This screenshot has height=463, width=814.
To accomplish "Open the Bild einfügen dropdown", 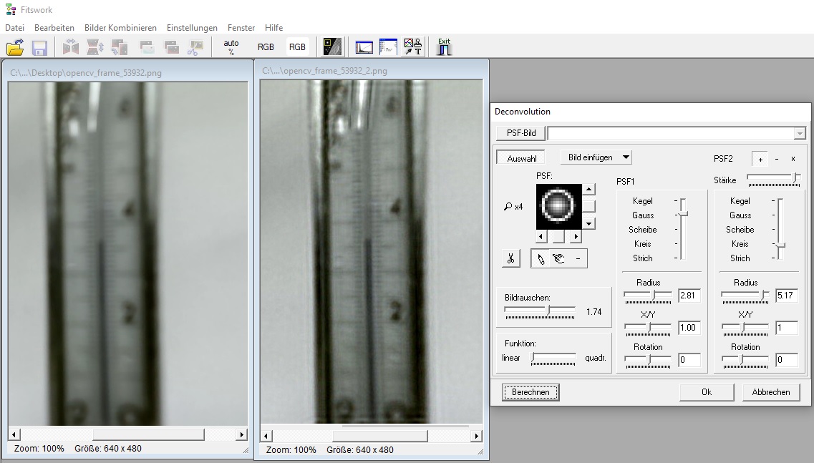I will [x=596, y=157].
